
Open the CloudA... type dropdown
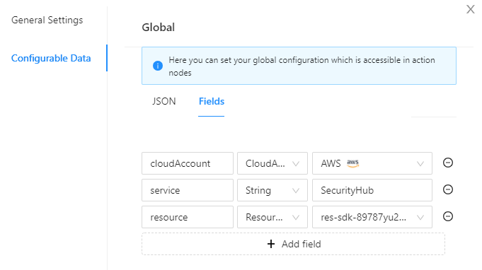pos(272,163)
